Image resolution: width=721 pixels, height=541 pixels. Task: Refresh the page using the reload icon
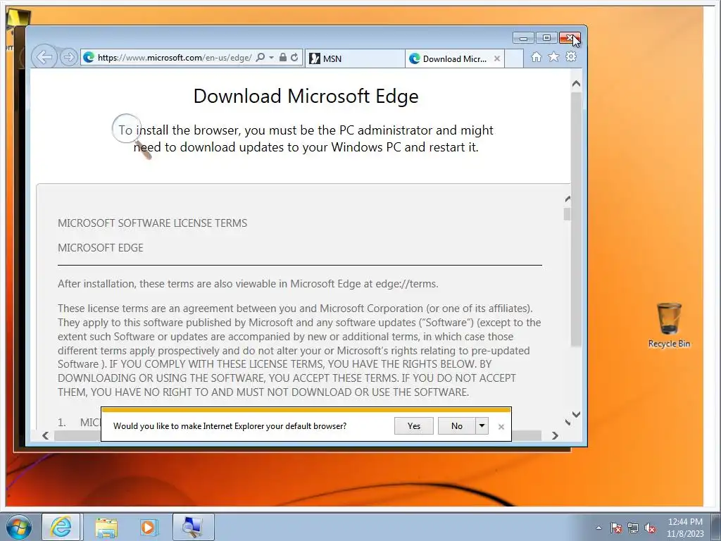point(294,58)
